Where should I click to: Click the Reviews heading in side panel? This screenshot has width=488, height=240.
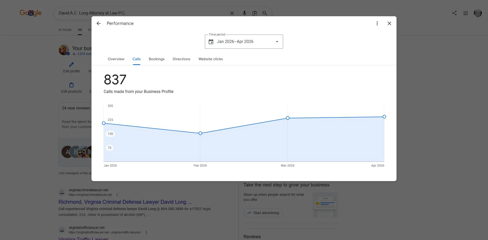pos(252,237)
